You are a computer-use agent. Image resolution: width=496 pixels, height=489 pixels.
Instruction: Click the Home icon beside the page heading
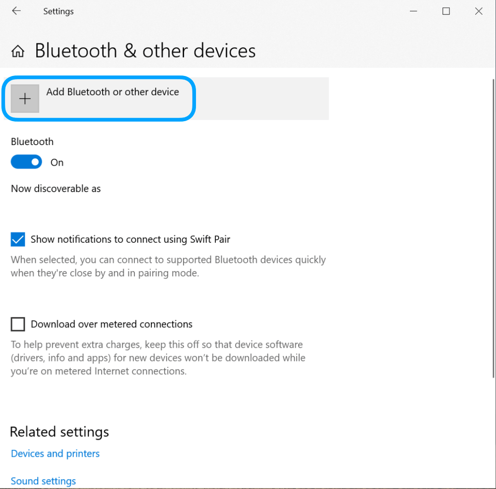pyautogui.click(x=18, y=51)
